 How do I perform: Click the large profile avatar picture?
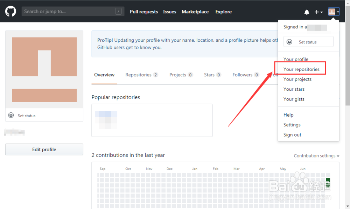[x=44, y=69]
